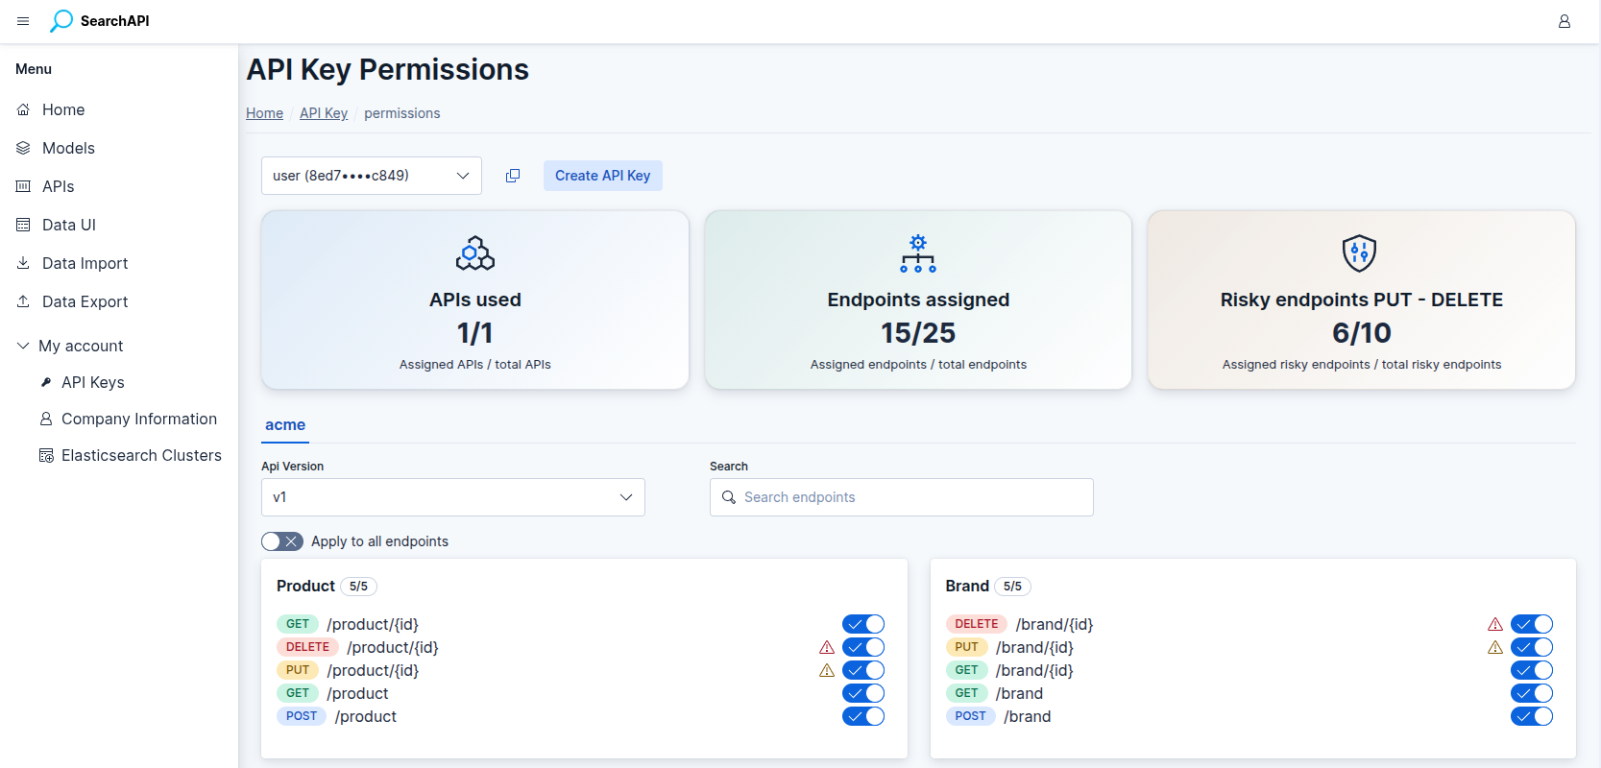Open the user API key dropdown
Image resolution: width=1601 pixels, height=768 pixels.
tap(372, 176)
